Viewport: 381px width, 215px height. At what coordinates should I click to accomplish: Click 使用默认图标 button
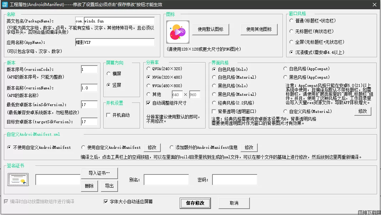point(211,29)
